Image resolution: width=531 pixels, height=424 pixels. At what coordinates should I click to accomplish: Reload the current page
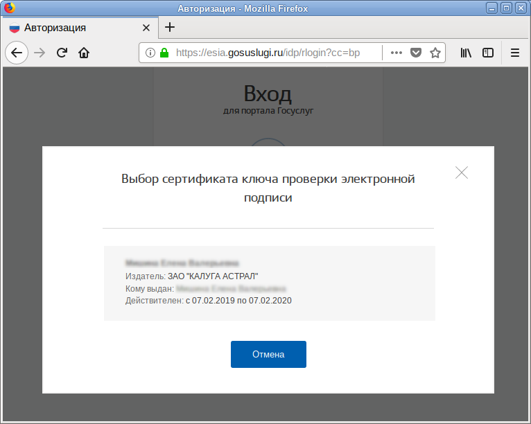tap(62, 53)
